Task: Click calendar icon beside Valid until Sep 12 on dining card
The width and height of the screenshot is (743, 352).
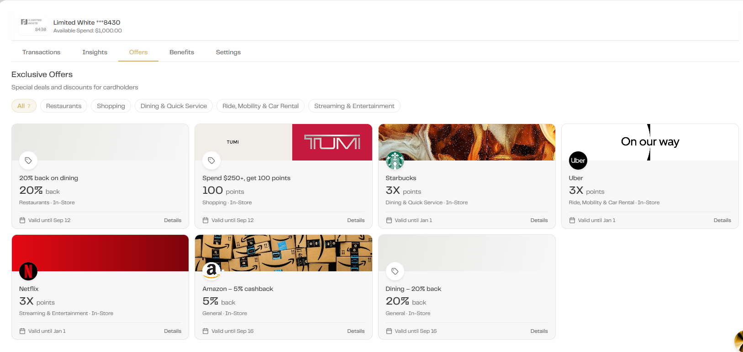Action: [x=22, y=220]
